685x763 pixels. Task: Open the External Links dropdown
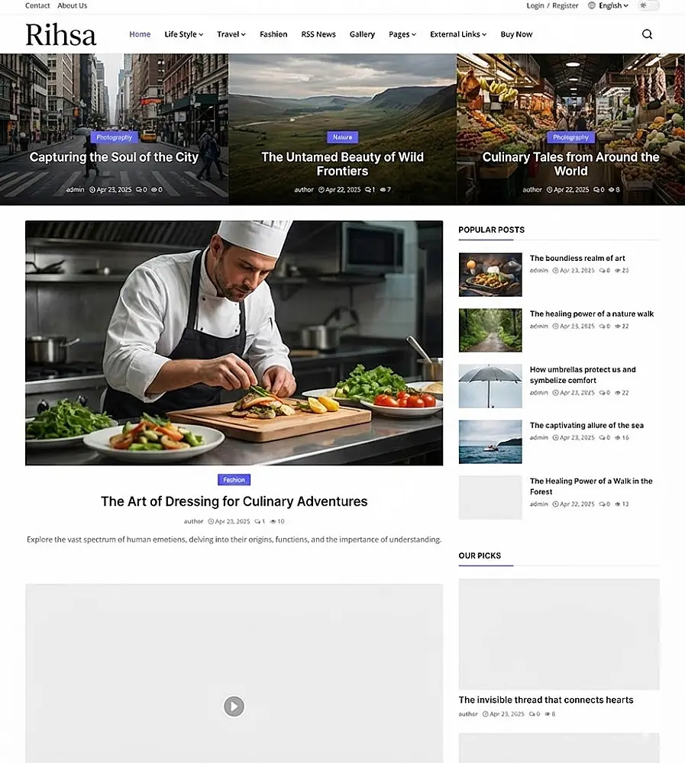(x=458, y=34)
